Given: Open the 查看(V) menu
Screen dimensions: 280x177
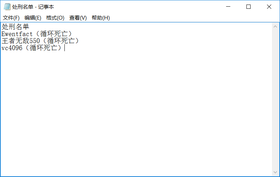Looking at the screenshot, I should 78,18.
